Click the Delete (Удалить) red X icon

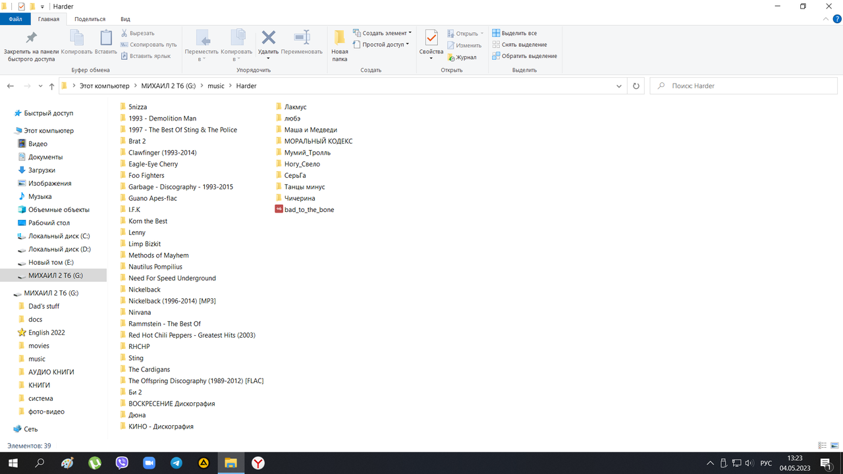(268, 37)
